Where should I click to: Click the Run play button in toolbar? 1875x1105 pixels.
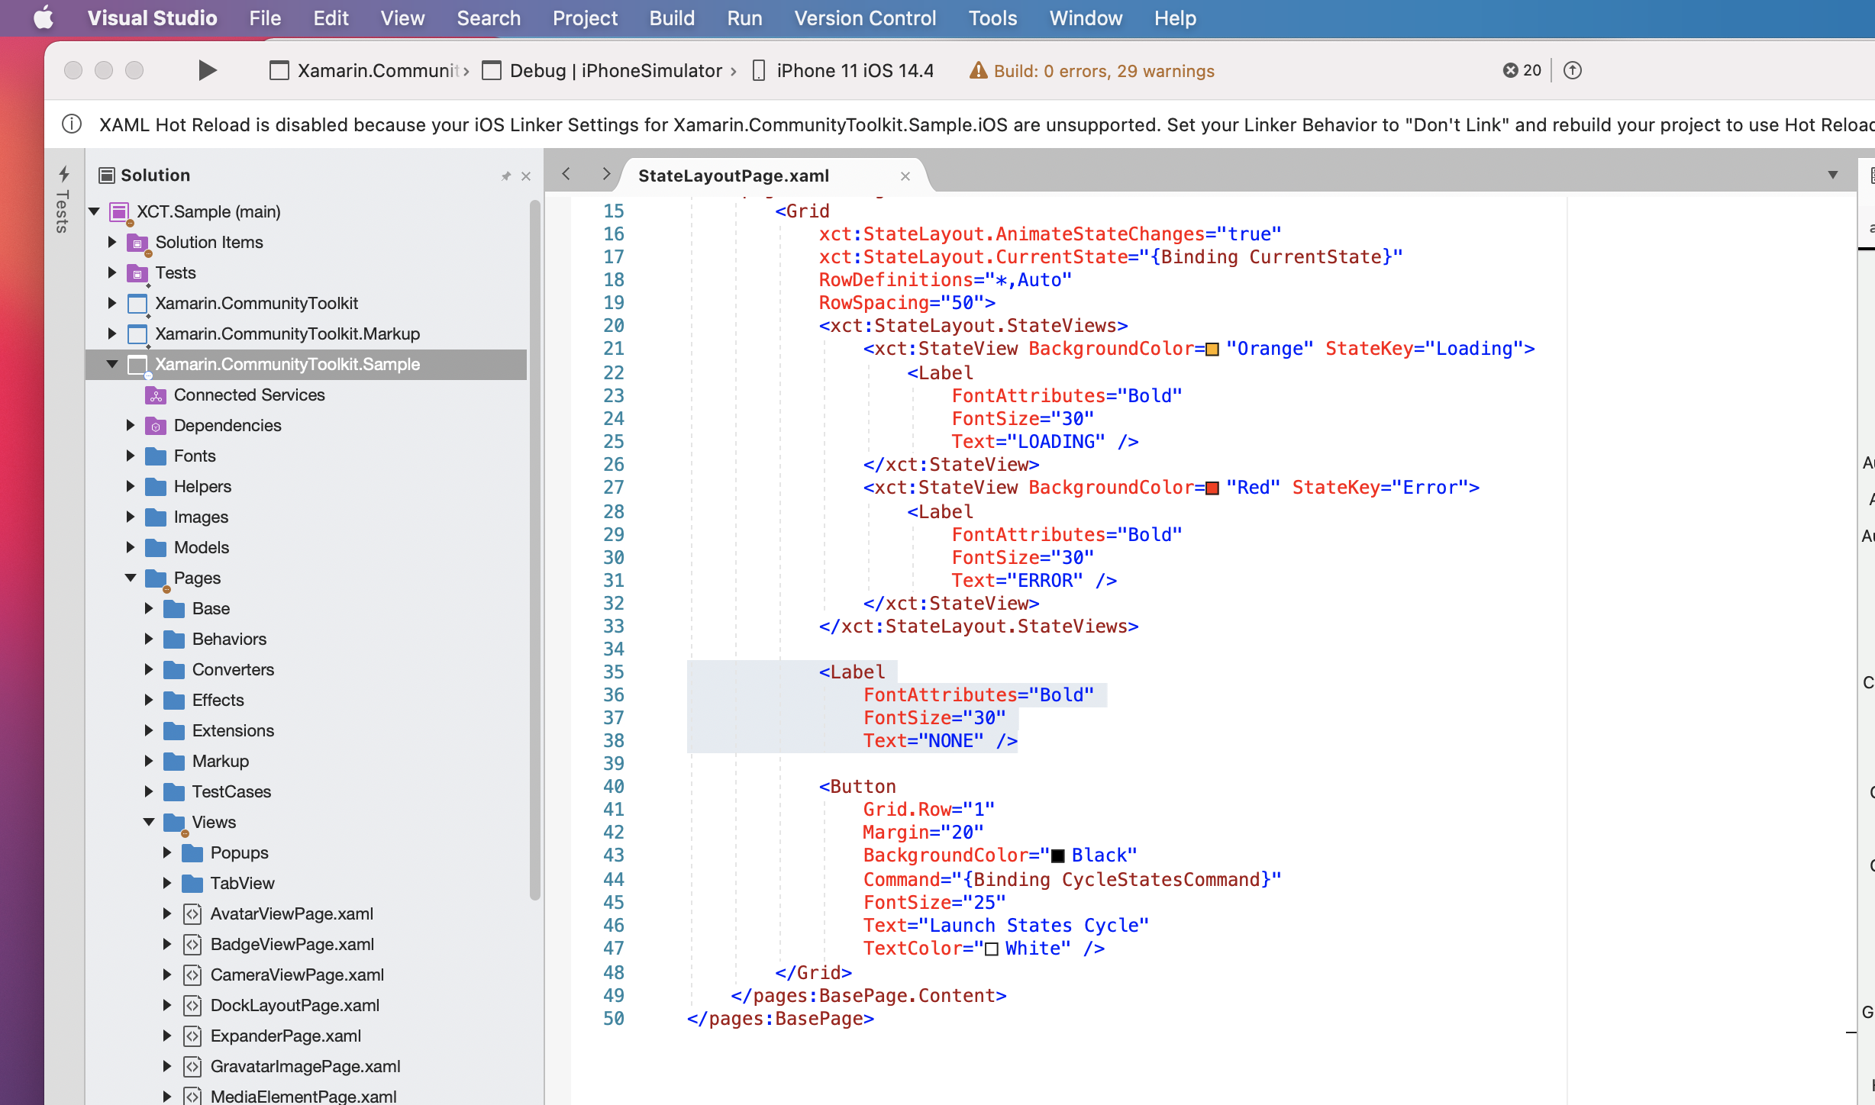207,70
